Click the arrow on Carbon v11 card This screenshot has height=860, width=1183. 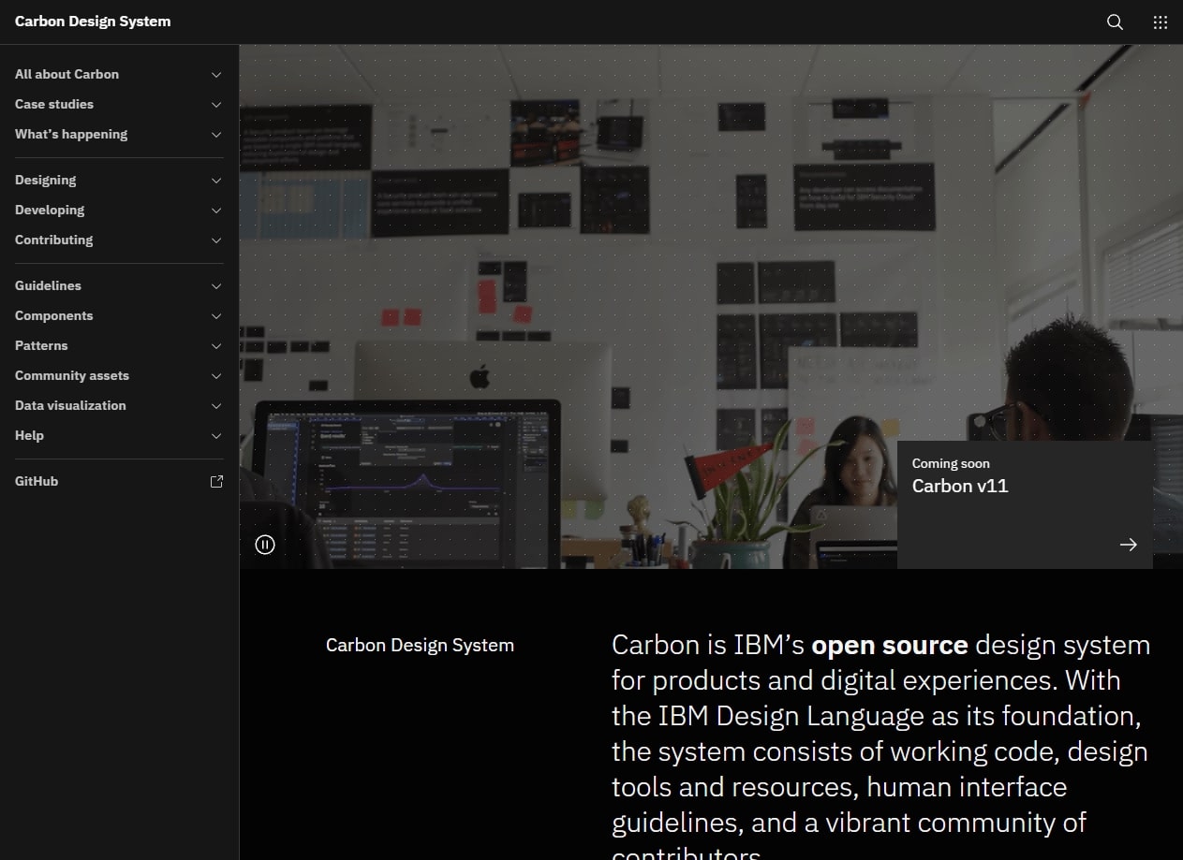[x=1128, y=545]
